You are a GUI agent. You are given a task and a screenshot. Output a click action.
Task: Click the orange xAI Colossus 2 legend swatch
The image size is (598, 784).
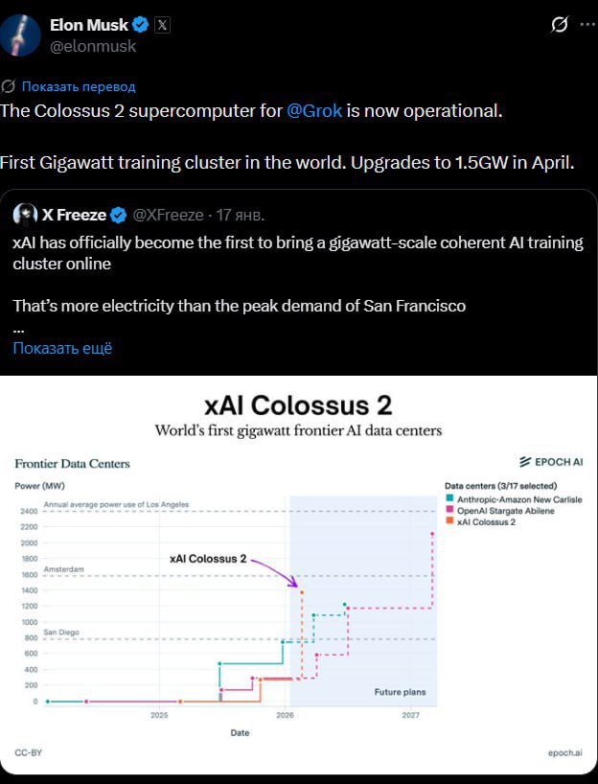449,522
